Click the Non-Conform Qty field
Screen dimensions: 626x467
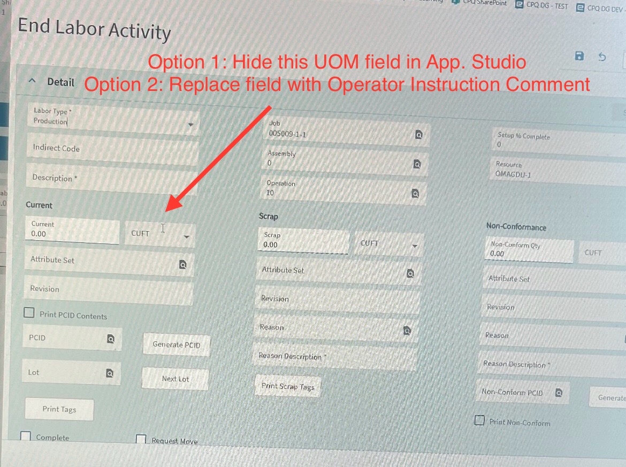(x=529, y=250)
